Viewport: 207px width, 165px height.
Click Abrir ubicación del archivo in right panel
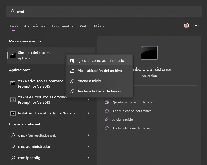[x=132, y=111]
